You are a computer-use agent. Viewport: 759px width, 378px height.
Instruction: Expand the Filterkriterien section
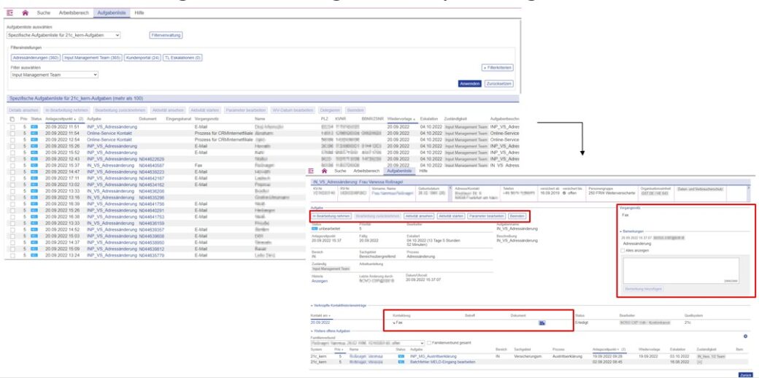pyautogui.click(x=498, y=68)
